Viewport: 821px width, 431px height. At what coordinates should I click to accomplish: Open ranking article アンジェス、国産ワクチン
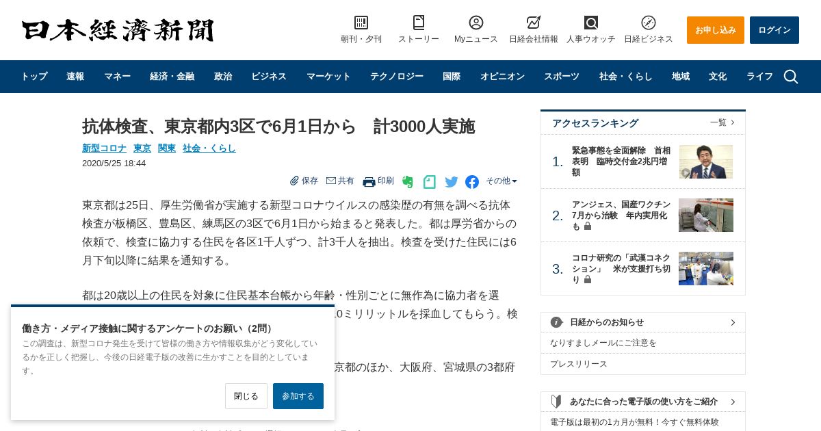621,215
